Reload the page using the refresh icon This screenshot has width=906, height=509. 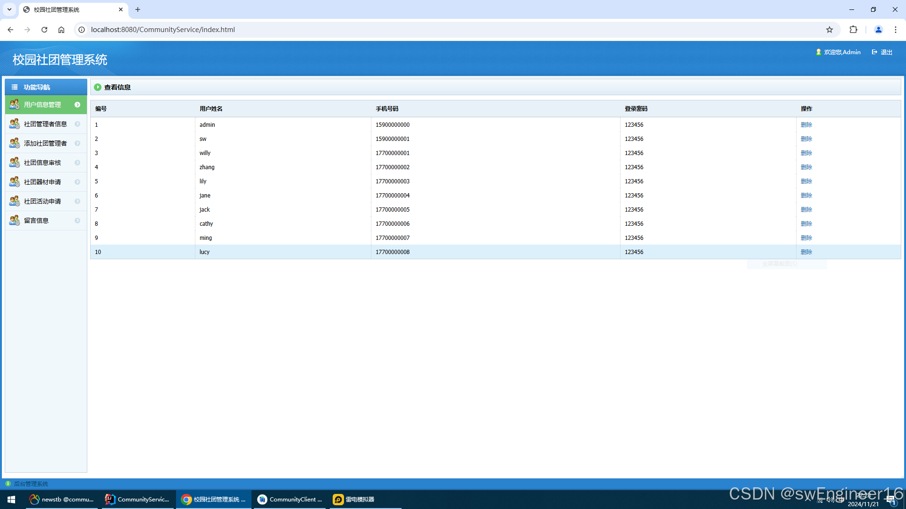[x=44, y=30]
